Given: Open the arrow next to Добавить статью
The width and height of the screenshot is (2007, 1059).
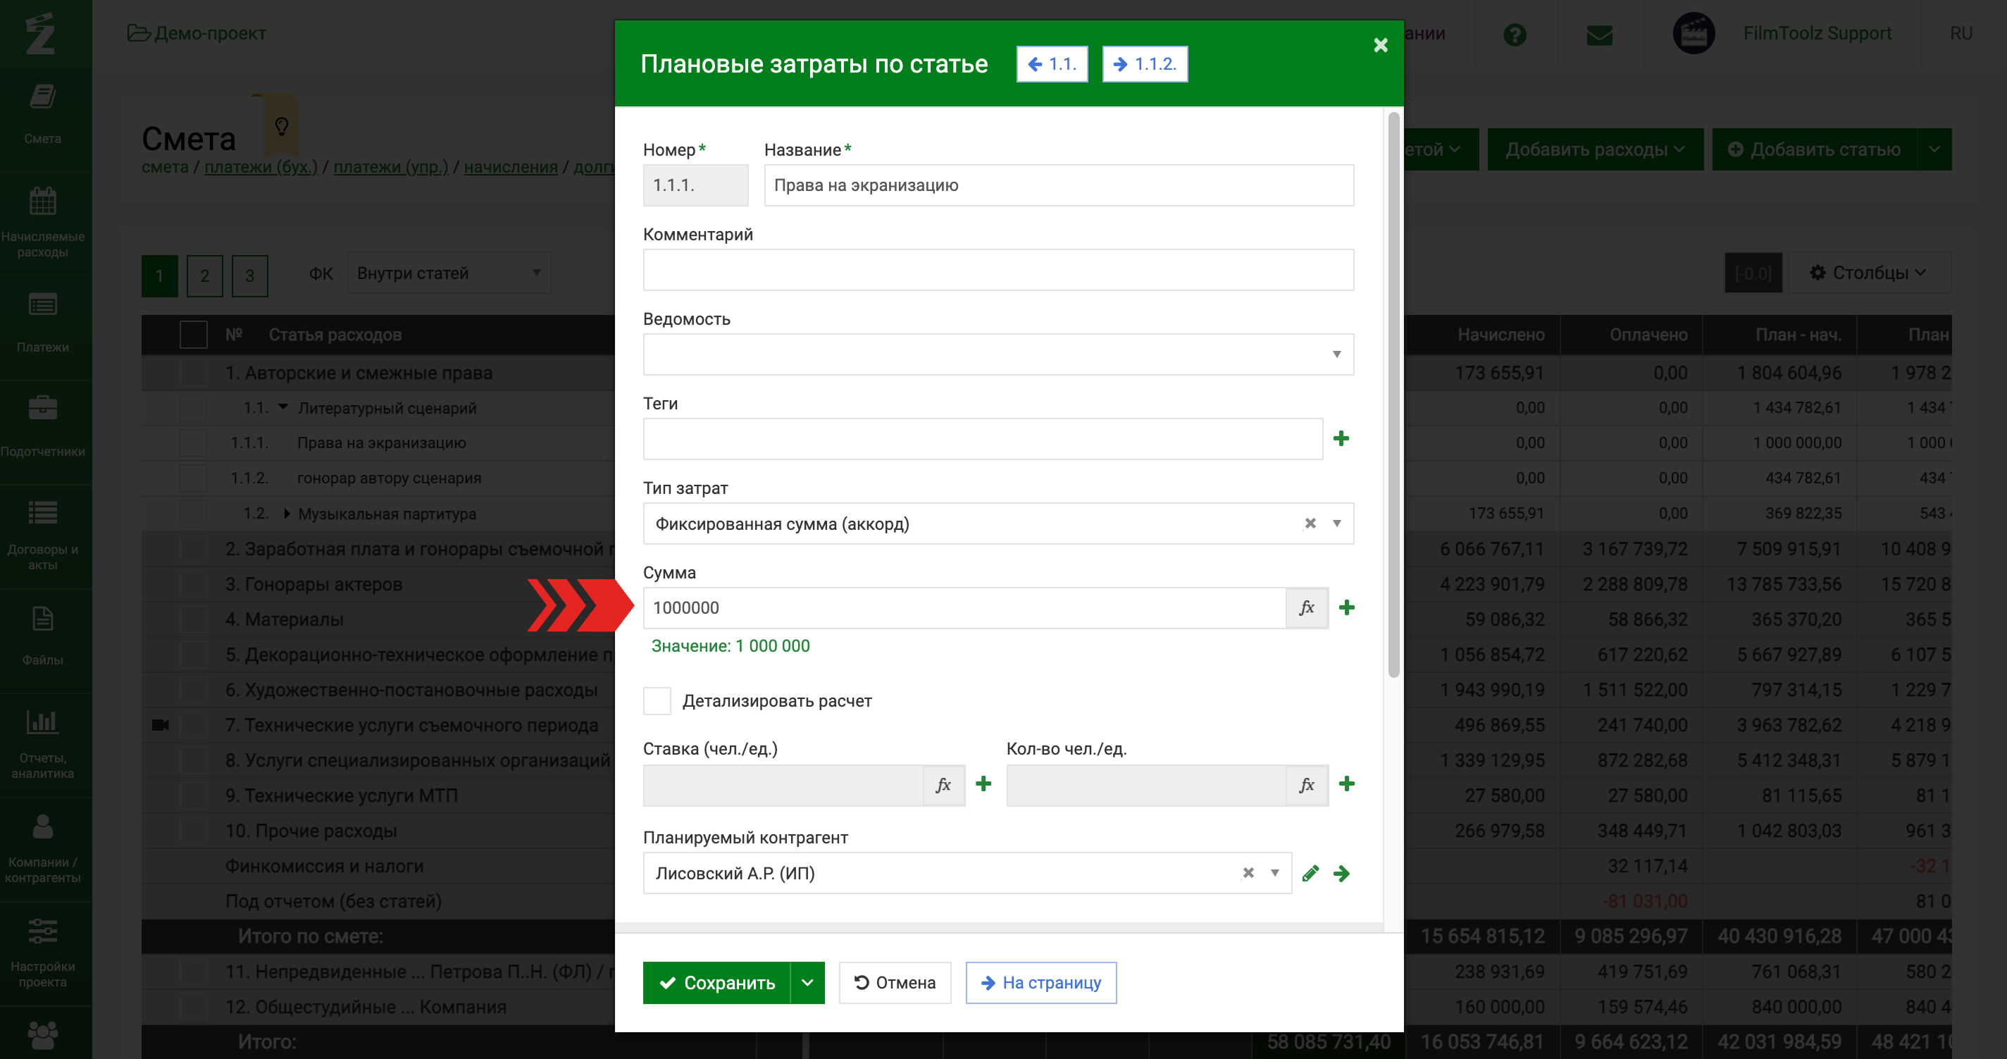Looking at the screenshot, I should (x=1934, y=149).
